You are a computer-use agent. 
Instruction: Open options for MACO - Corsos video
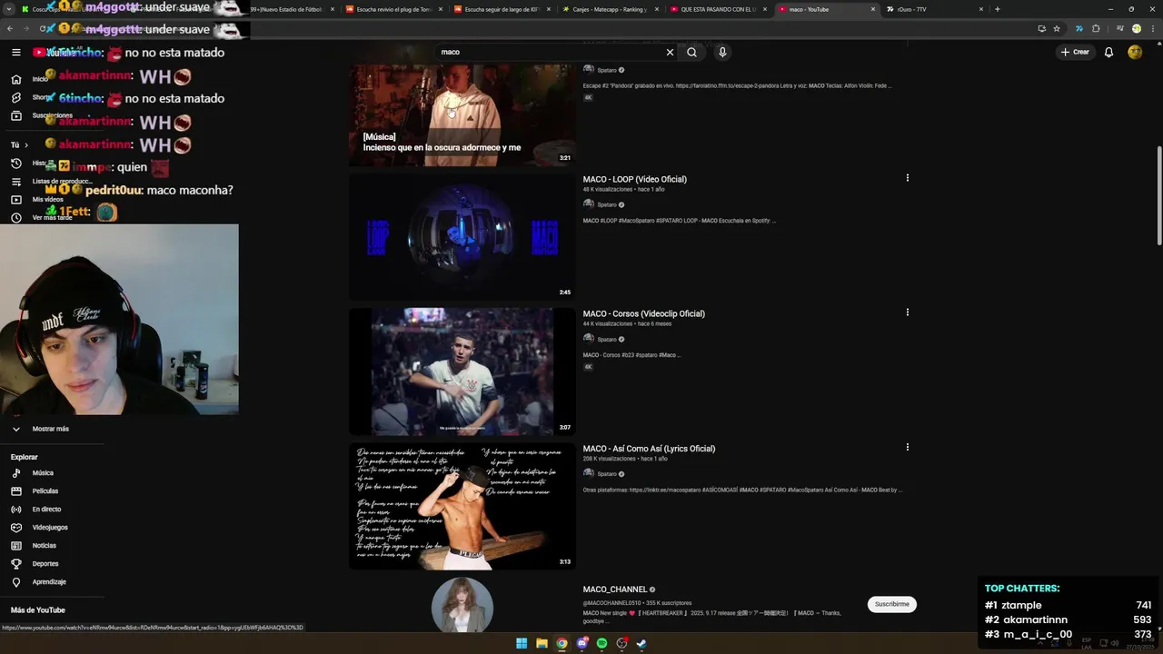pyautogui.click(x=907, y=312)
